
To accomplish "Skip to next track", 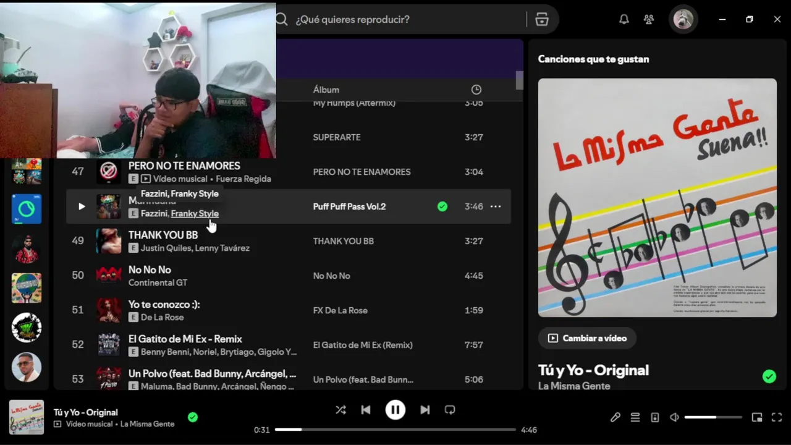I will point(425,410).
